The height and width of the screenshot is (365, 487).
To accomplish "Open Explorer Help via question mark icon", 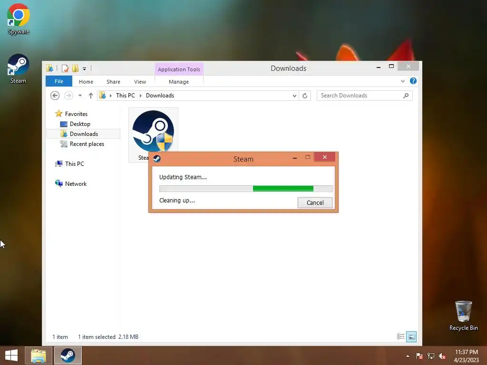I will 413,81.
